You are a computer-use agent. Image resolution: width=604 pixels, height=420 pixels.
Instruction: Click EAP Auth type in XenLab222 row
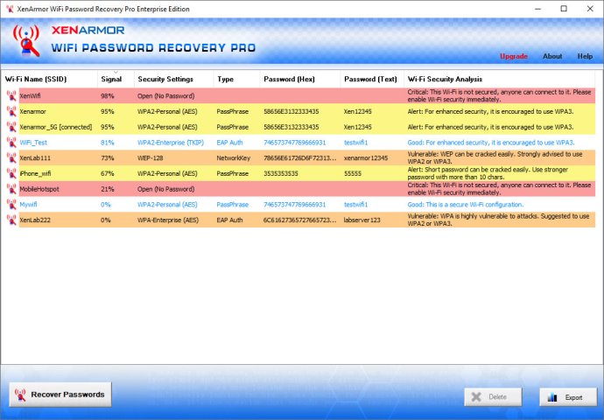229,220
